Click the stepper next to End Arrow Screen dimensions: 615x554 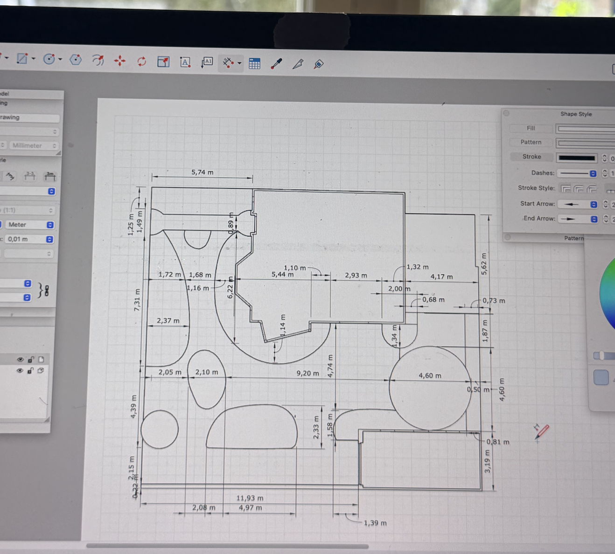(606, 219)
